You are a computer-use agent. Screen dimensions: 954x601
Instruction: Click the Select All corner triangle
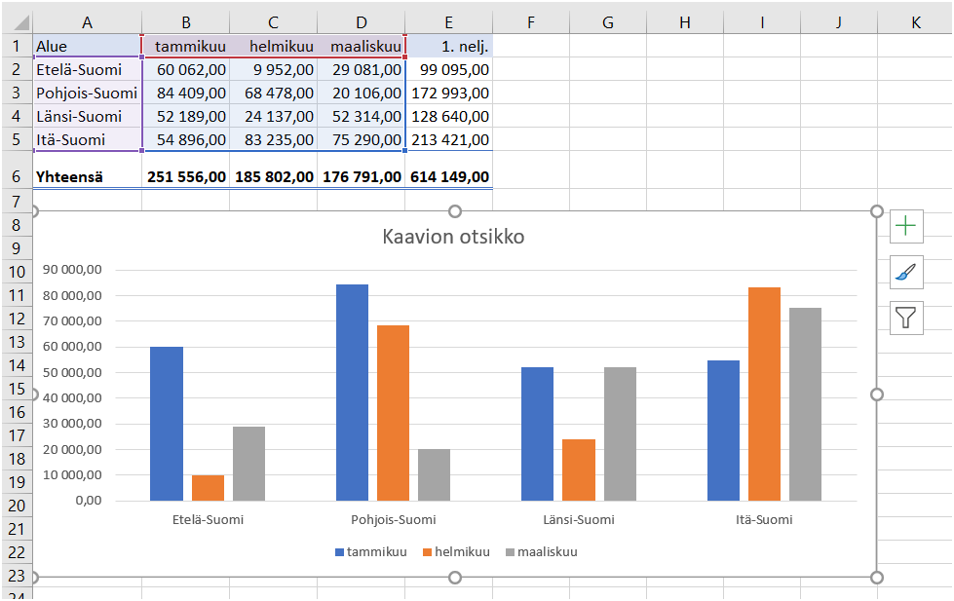[x=19, y=22]
